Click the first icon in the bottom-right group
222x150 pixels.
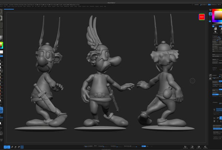coord(185,147)
